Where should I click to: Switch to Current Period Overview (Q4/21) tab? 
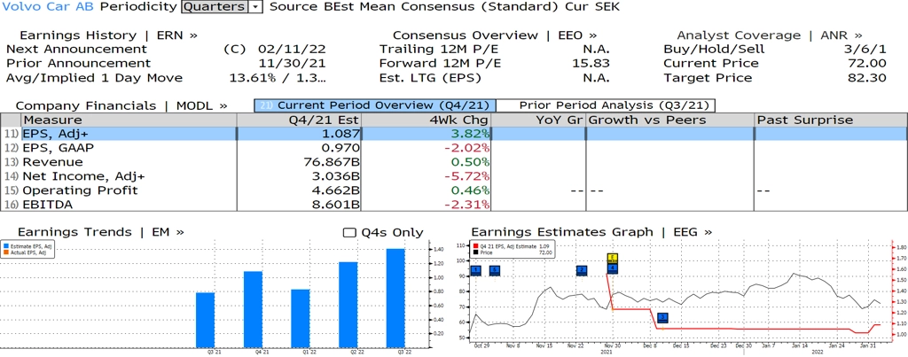click(x=375, y=105)
